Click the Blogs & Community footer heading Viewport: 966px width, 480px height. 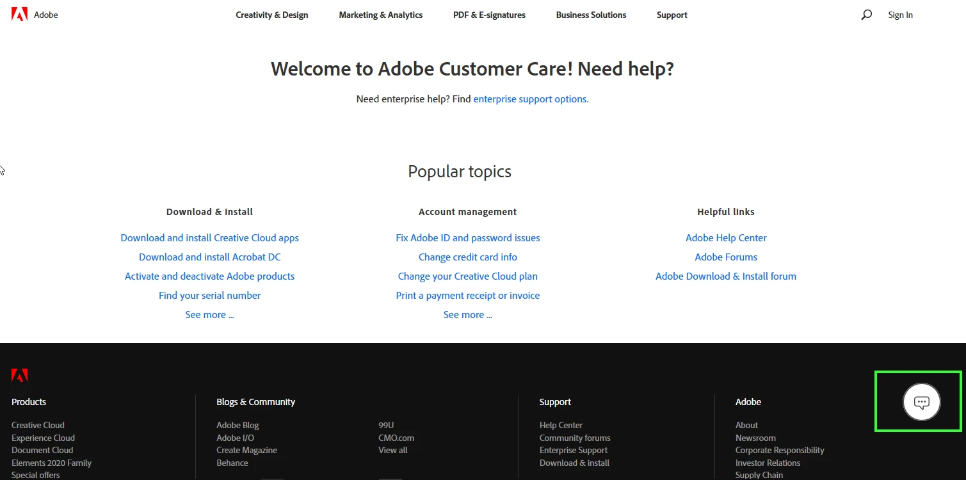click(255, 402)
